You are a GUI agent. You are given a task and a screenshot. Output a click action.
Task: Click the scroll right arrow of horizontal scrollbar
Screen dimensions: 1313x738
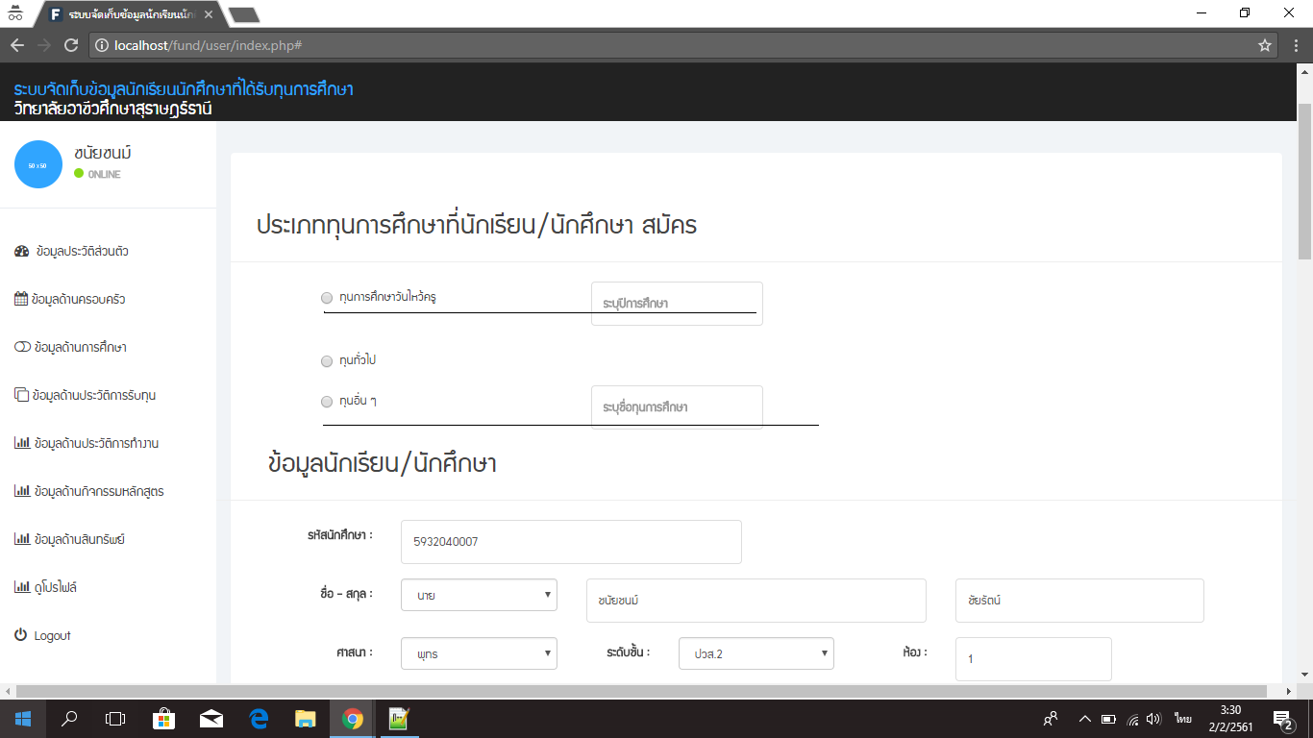(x=1290, y=691)
